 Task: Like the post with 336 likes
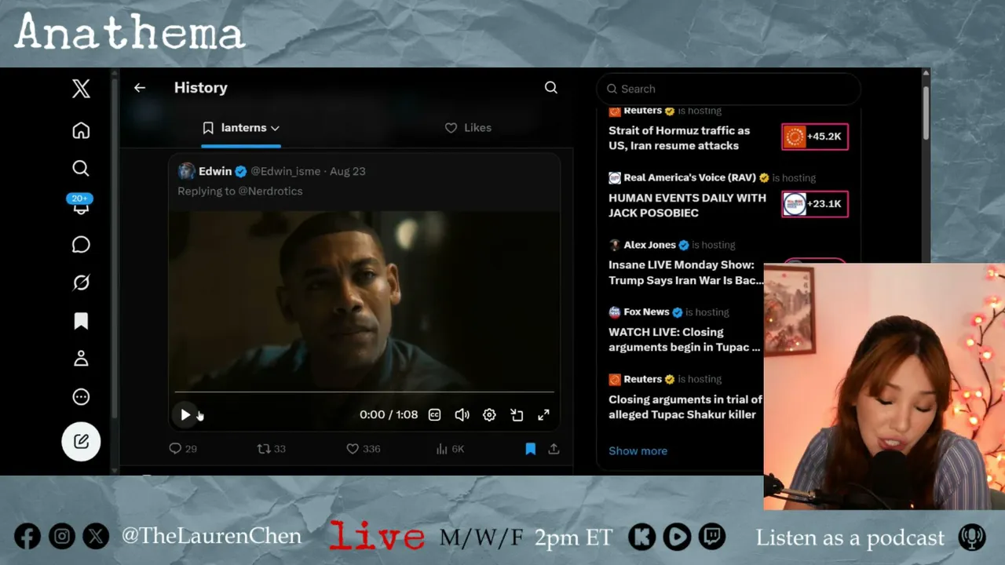point(364,449)
